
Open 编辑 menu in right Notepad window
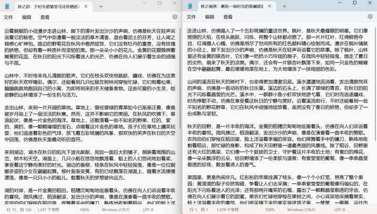tap(210, 17)
